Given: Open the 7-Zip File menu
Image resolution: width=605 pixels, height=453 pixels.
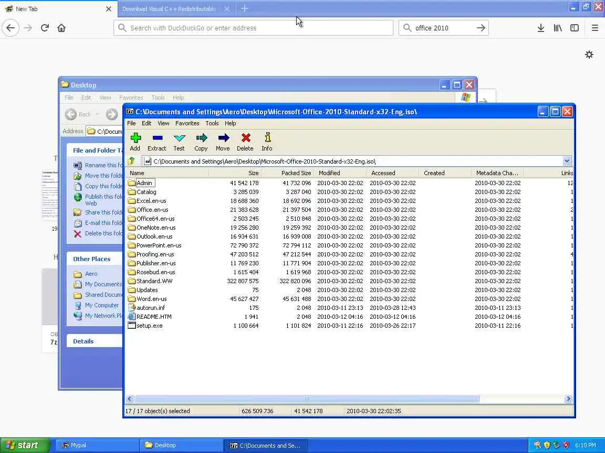Looking at the screenshot, I should coord(131,123).
